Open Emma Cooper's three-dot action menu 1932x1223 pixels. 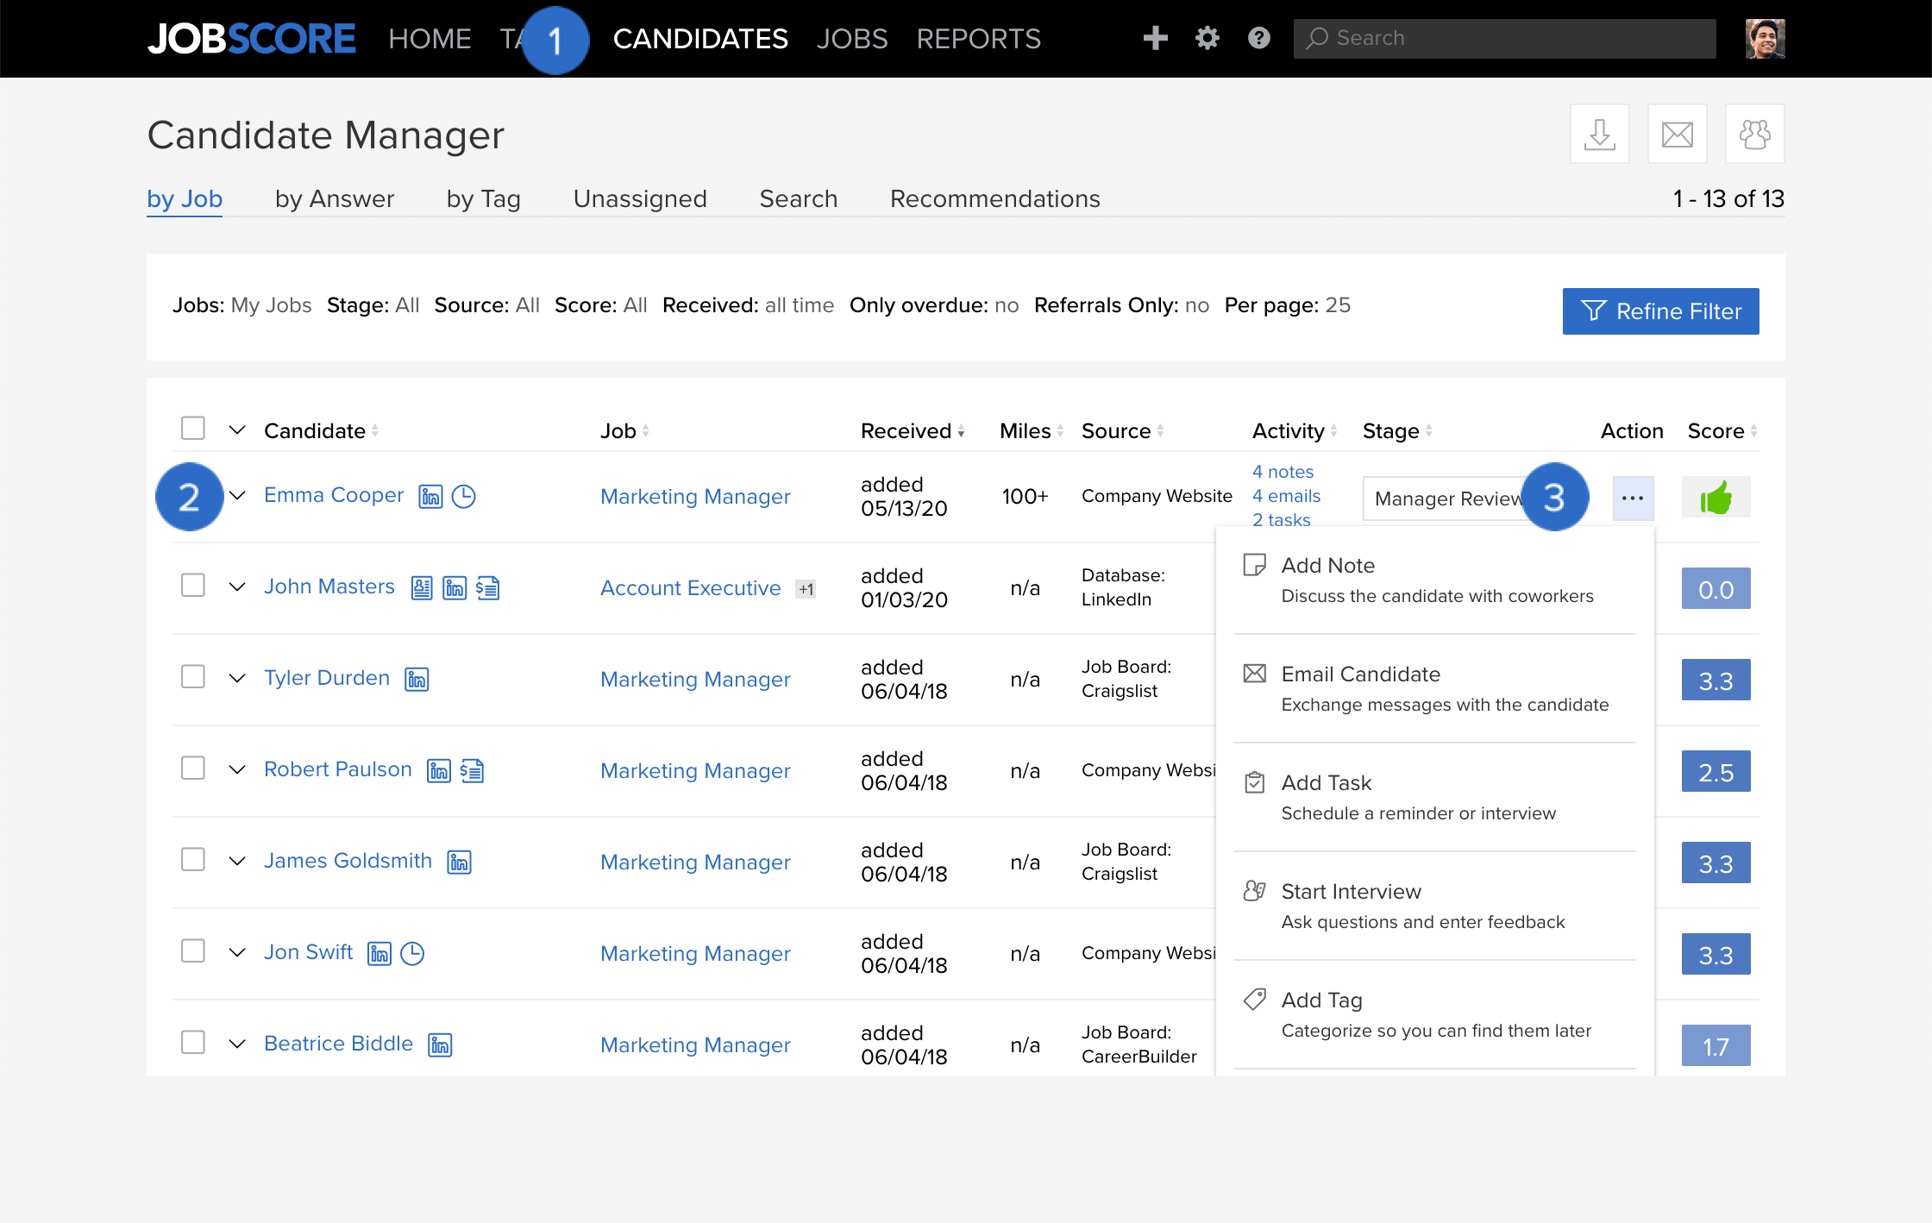pyautogui.click(x=1633, y=498)
